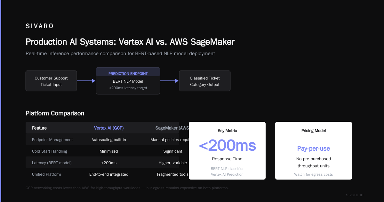This screenshot has height=202, width=384.
Task: Click the Vertex AI (GCP) column header
Action: click(109, 128)
